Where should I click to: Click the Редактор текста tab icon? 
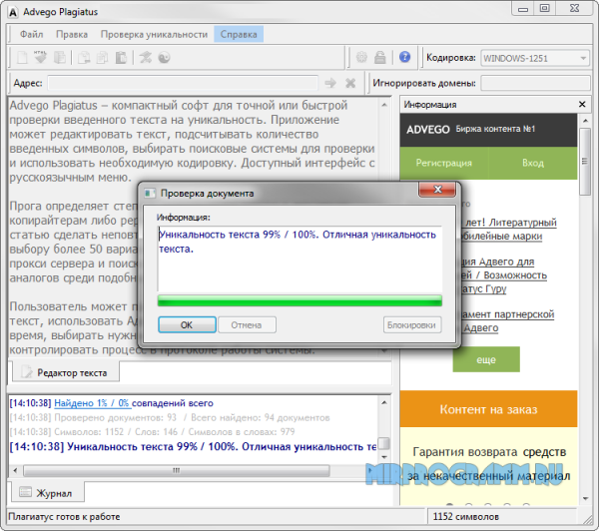pyautogui.click(x=27, y=372)
